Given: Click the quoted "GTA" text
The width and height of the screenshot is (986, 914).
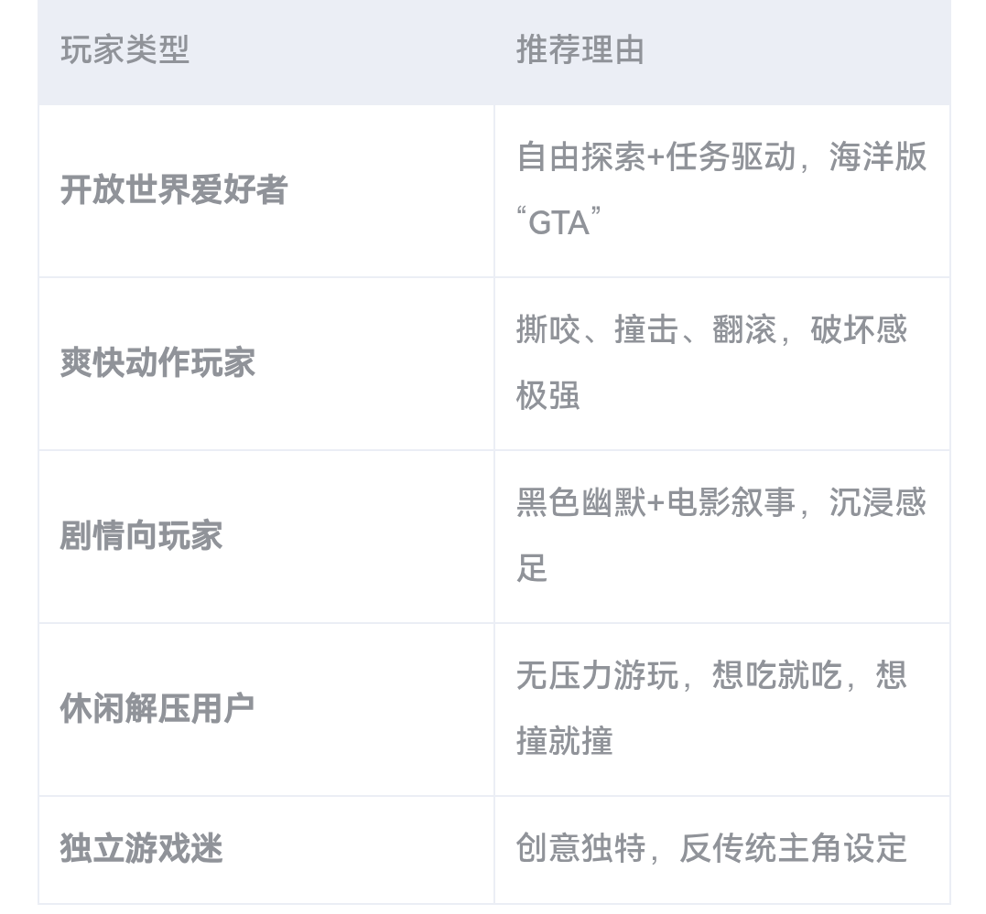Looking at the screenshot, I should coord(558,223).
